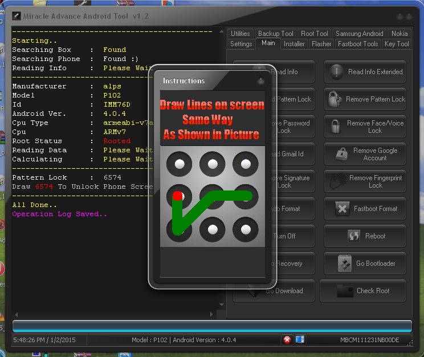The height and width of the screenshot is (357, 424).
Task: Click the lock icon on Remove Face/Voice Lock
Action: coord(335,127)
